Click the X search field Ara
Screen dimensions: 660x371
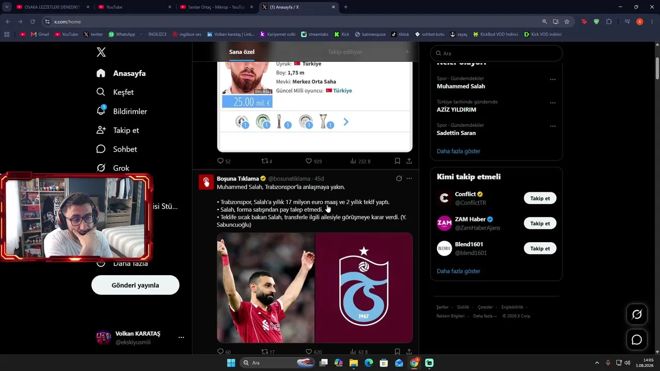tap(497, 53)
